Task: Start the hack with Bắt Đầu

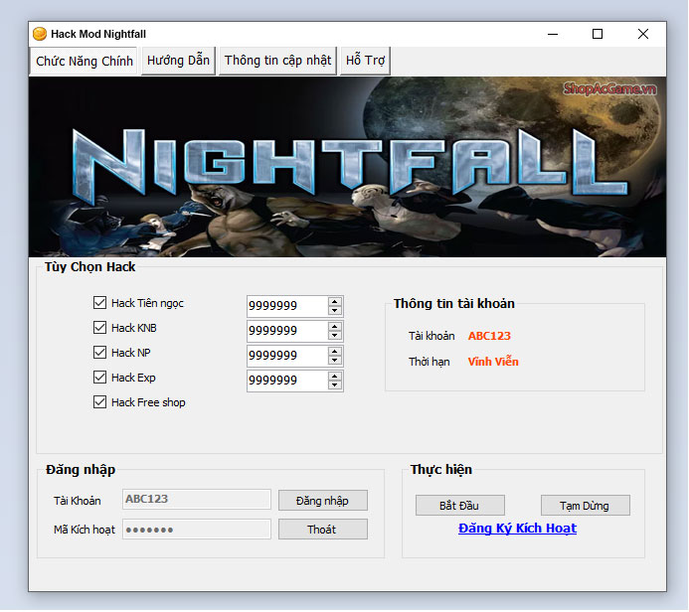Action: [x=459, y=506]
